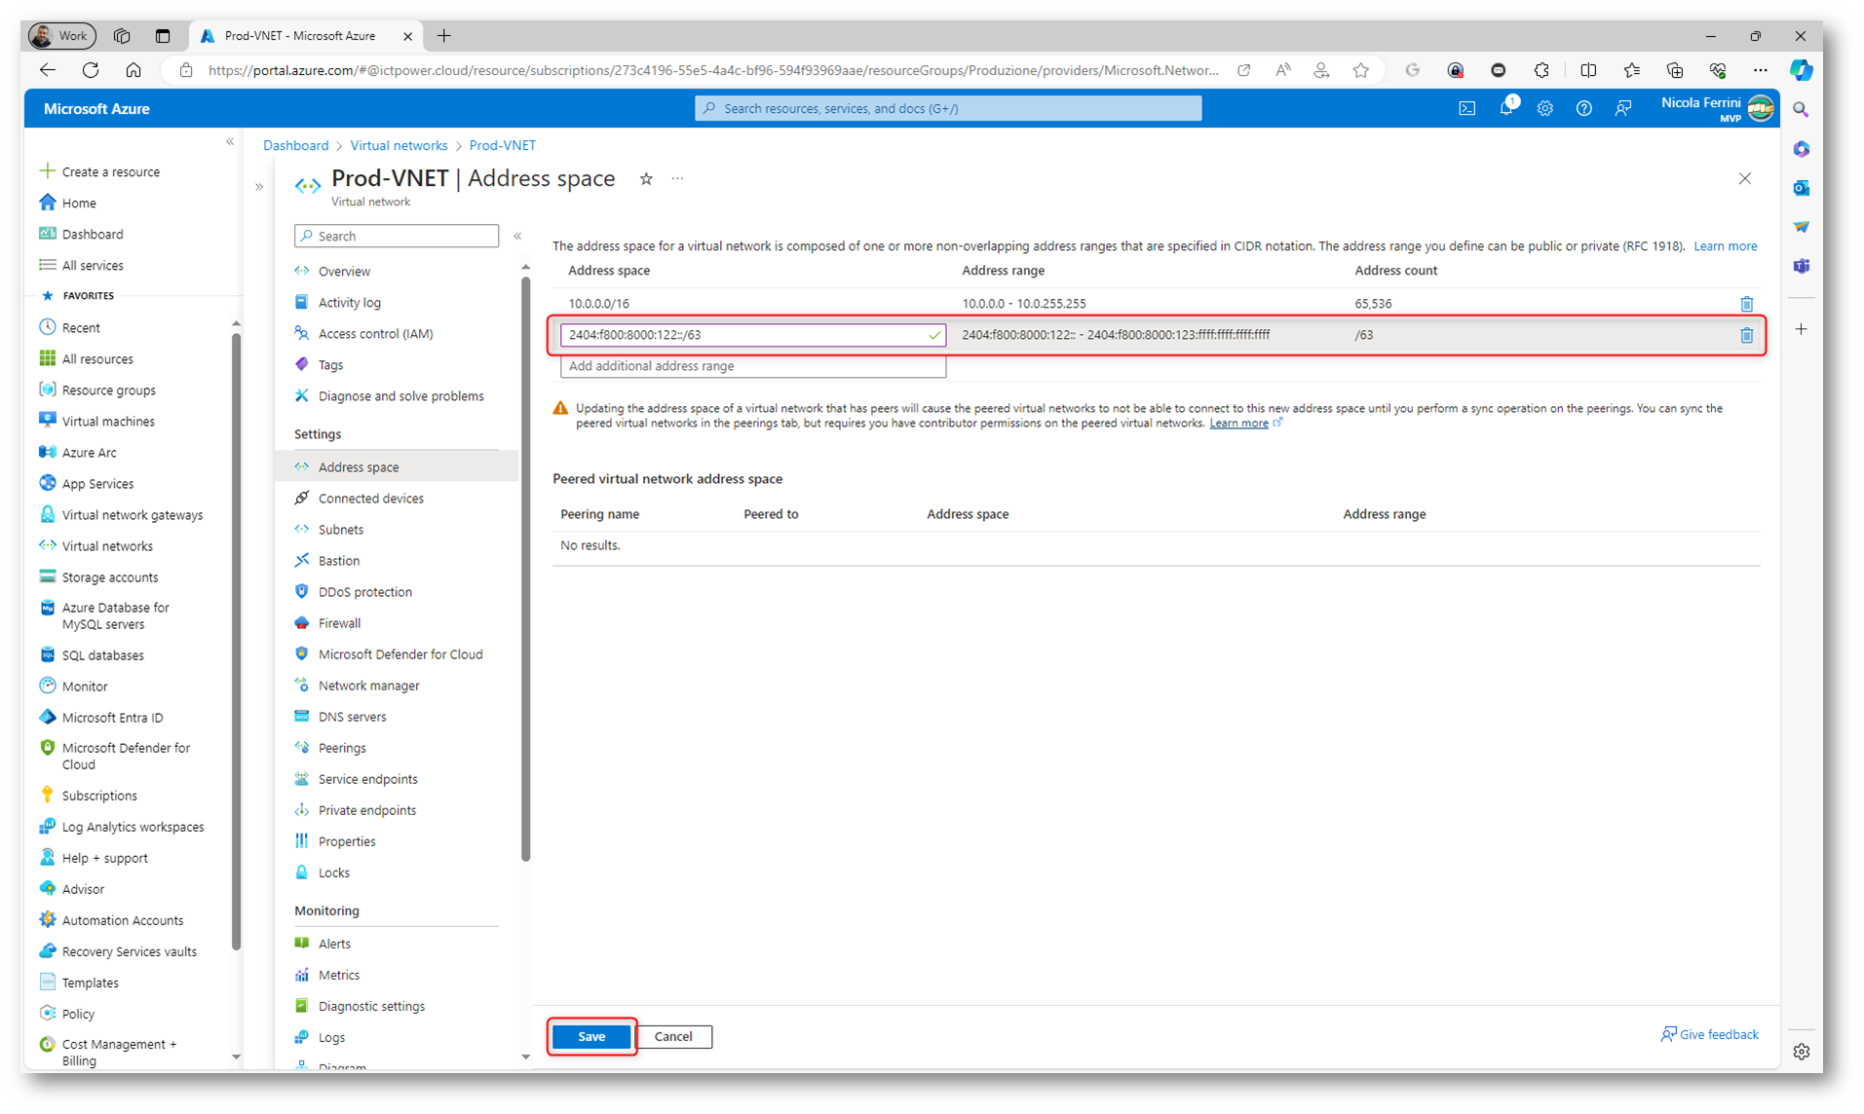
Task: Click Azure global search bar
Action: [x=948, y=108]
